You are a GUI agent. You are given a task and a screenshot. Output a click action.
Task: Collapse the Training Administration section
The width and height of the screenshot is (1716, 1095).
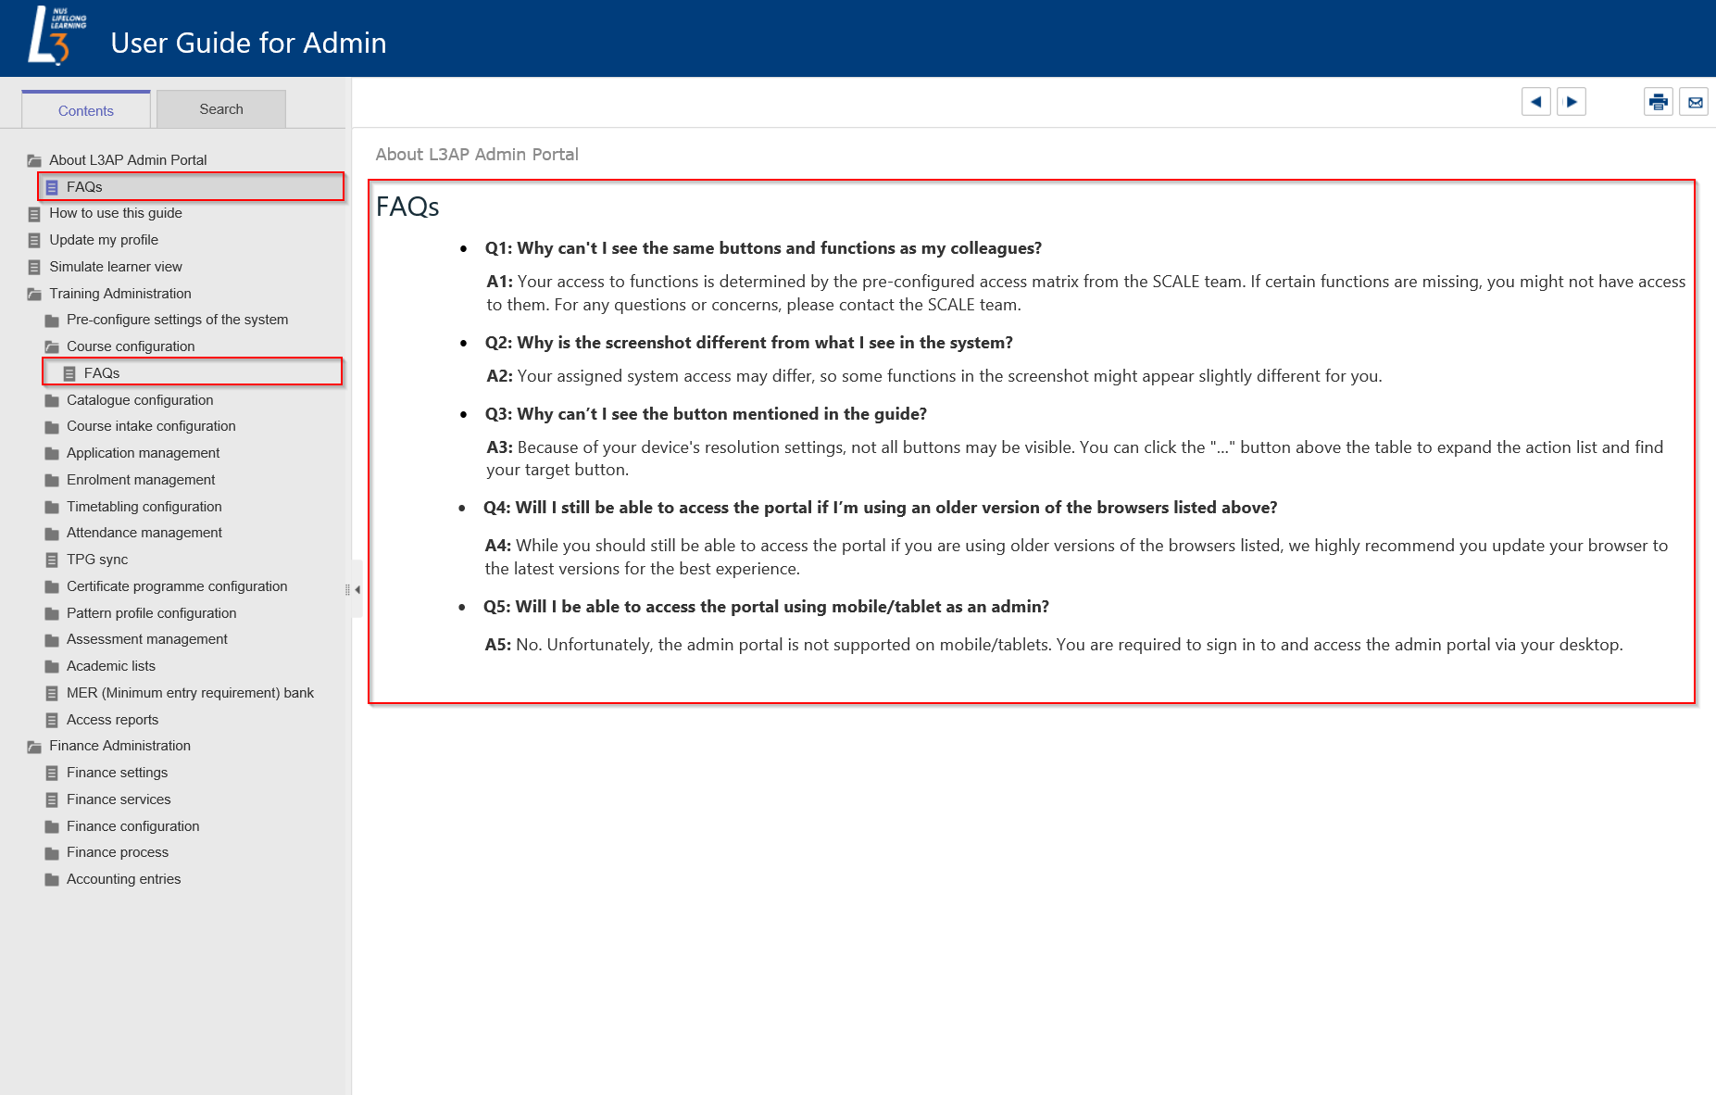pos(34,293)
